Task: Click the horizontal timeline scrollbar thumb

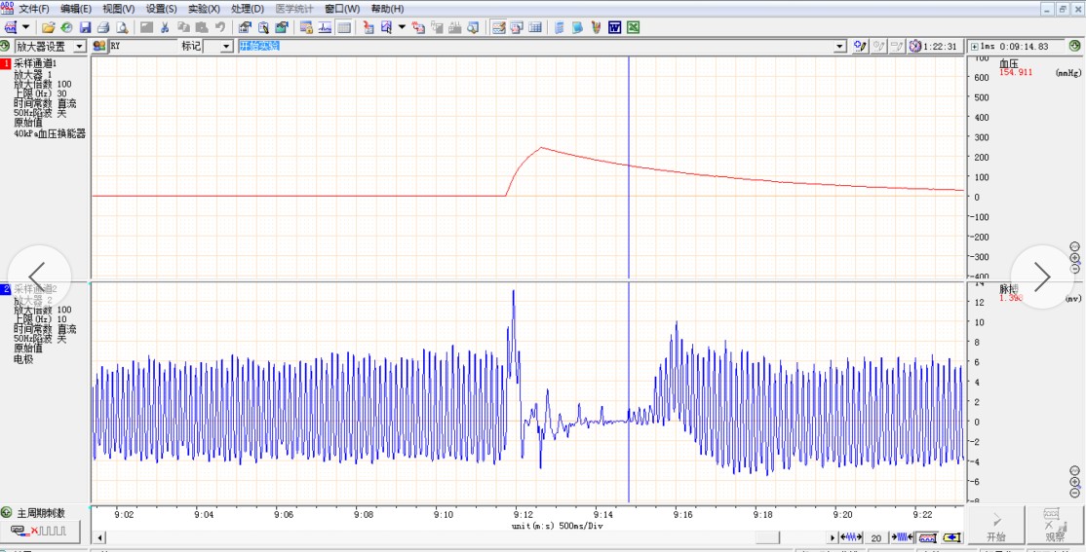Action: 767,537
